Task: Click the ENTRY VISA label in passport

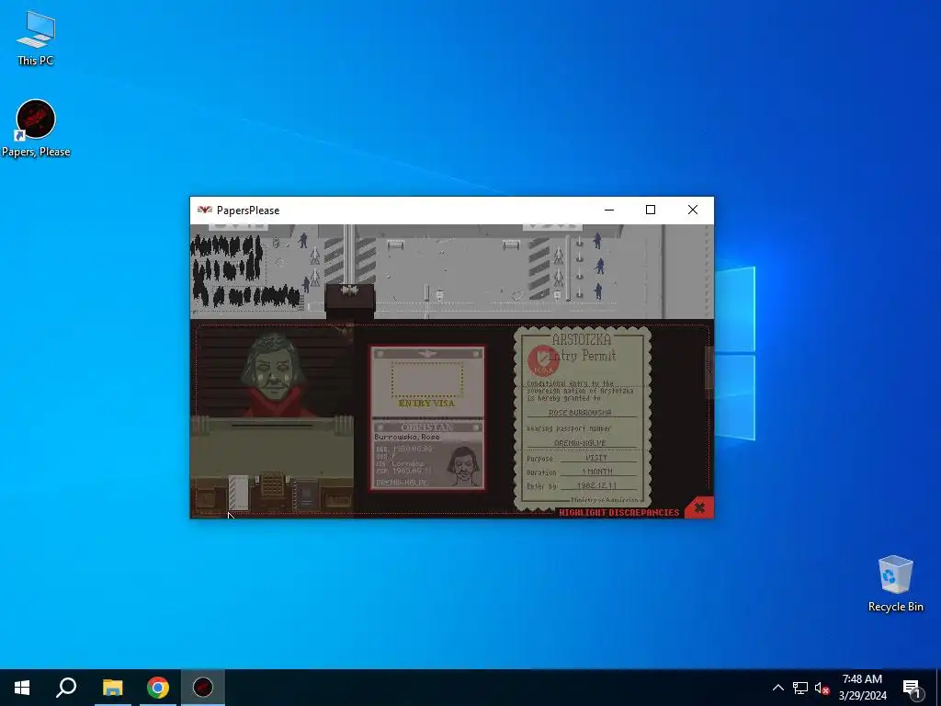Action: coord(426,404)
